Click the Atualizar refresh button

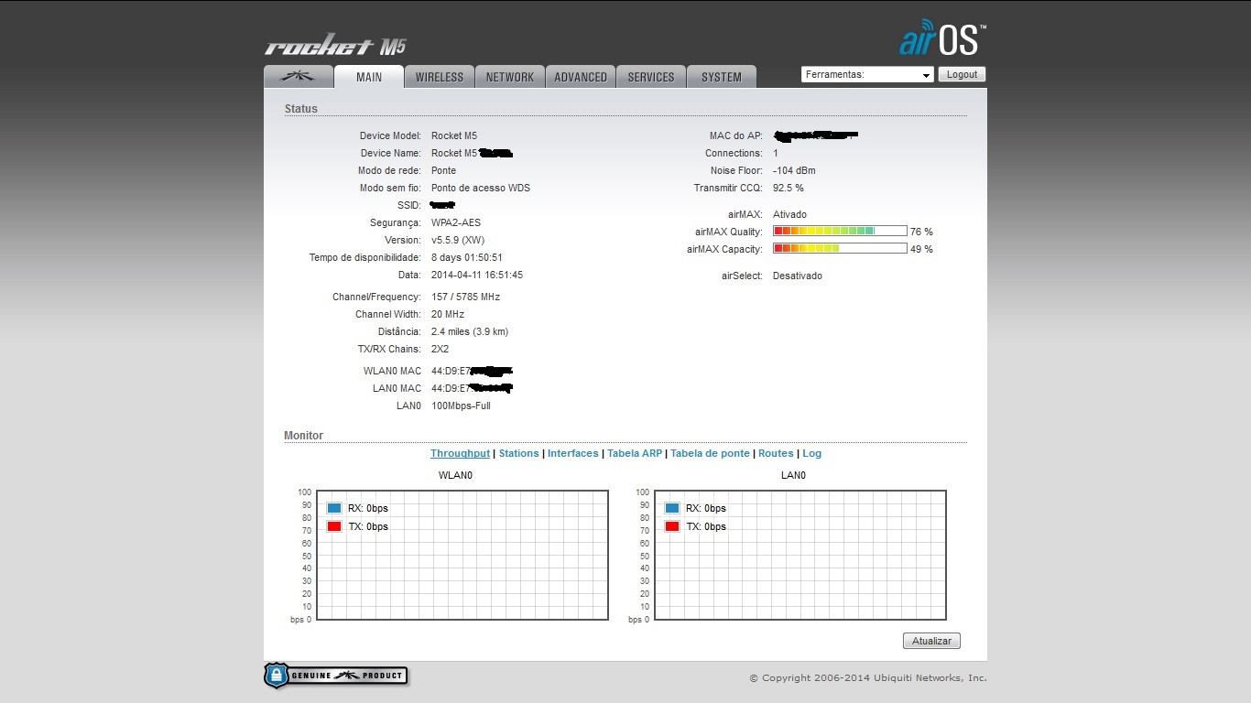[x=931, y=642]
